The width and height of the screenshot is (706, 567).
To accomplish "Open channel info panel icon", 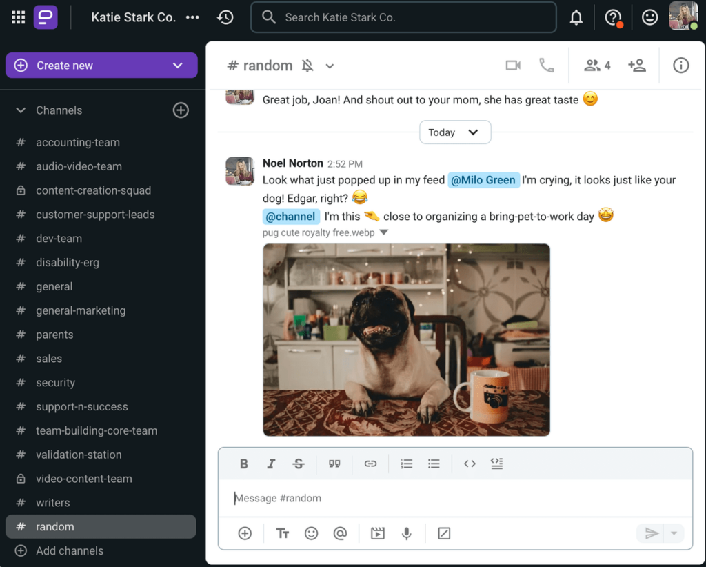I will [680, 66].
